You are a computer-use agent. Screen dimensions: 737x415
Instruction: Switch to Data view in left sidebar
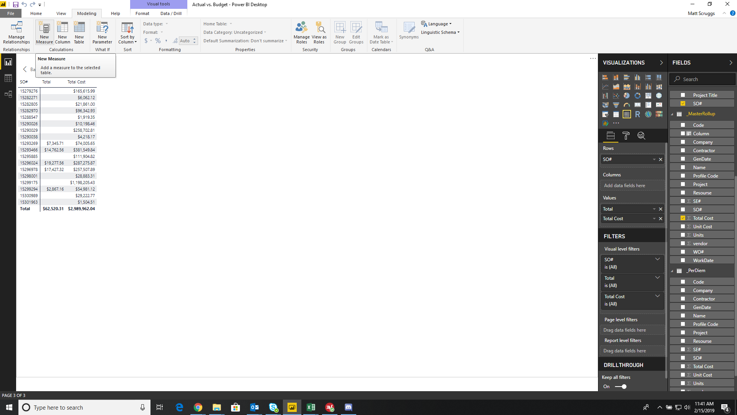click(8, 78)
